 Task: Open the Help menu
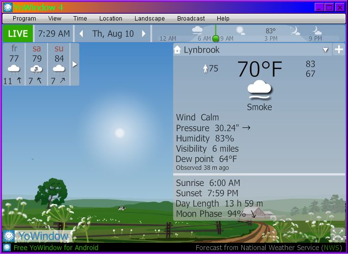click(223, 19)
